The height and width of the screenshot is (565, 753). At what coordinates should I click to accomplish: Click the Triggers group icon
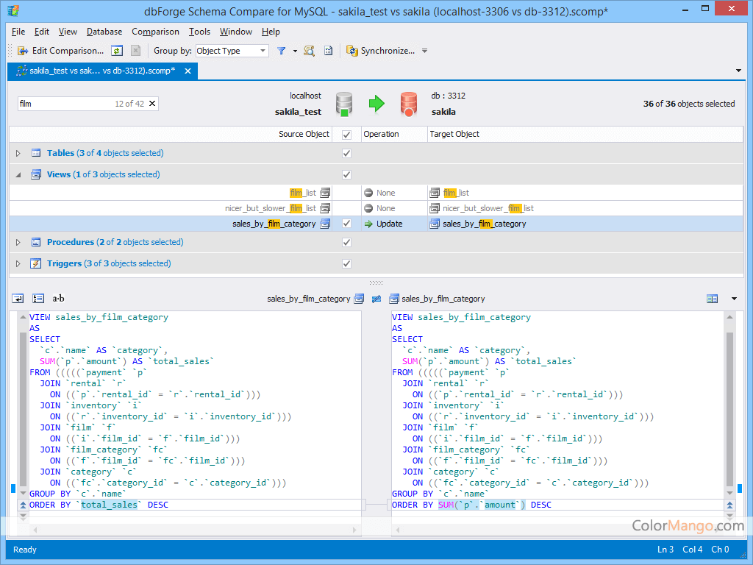pos(35,263)
